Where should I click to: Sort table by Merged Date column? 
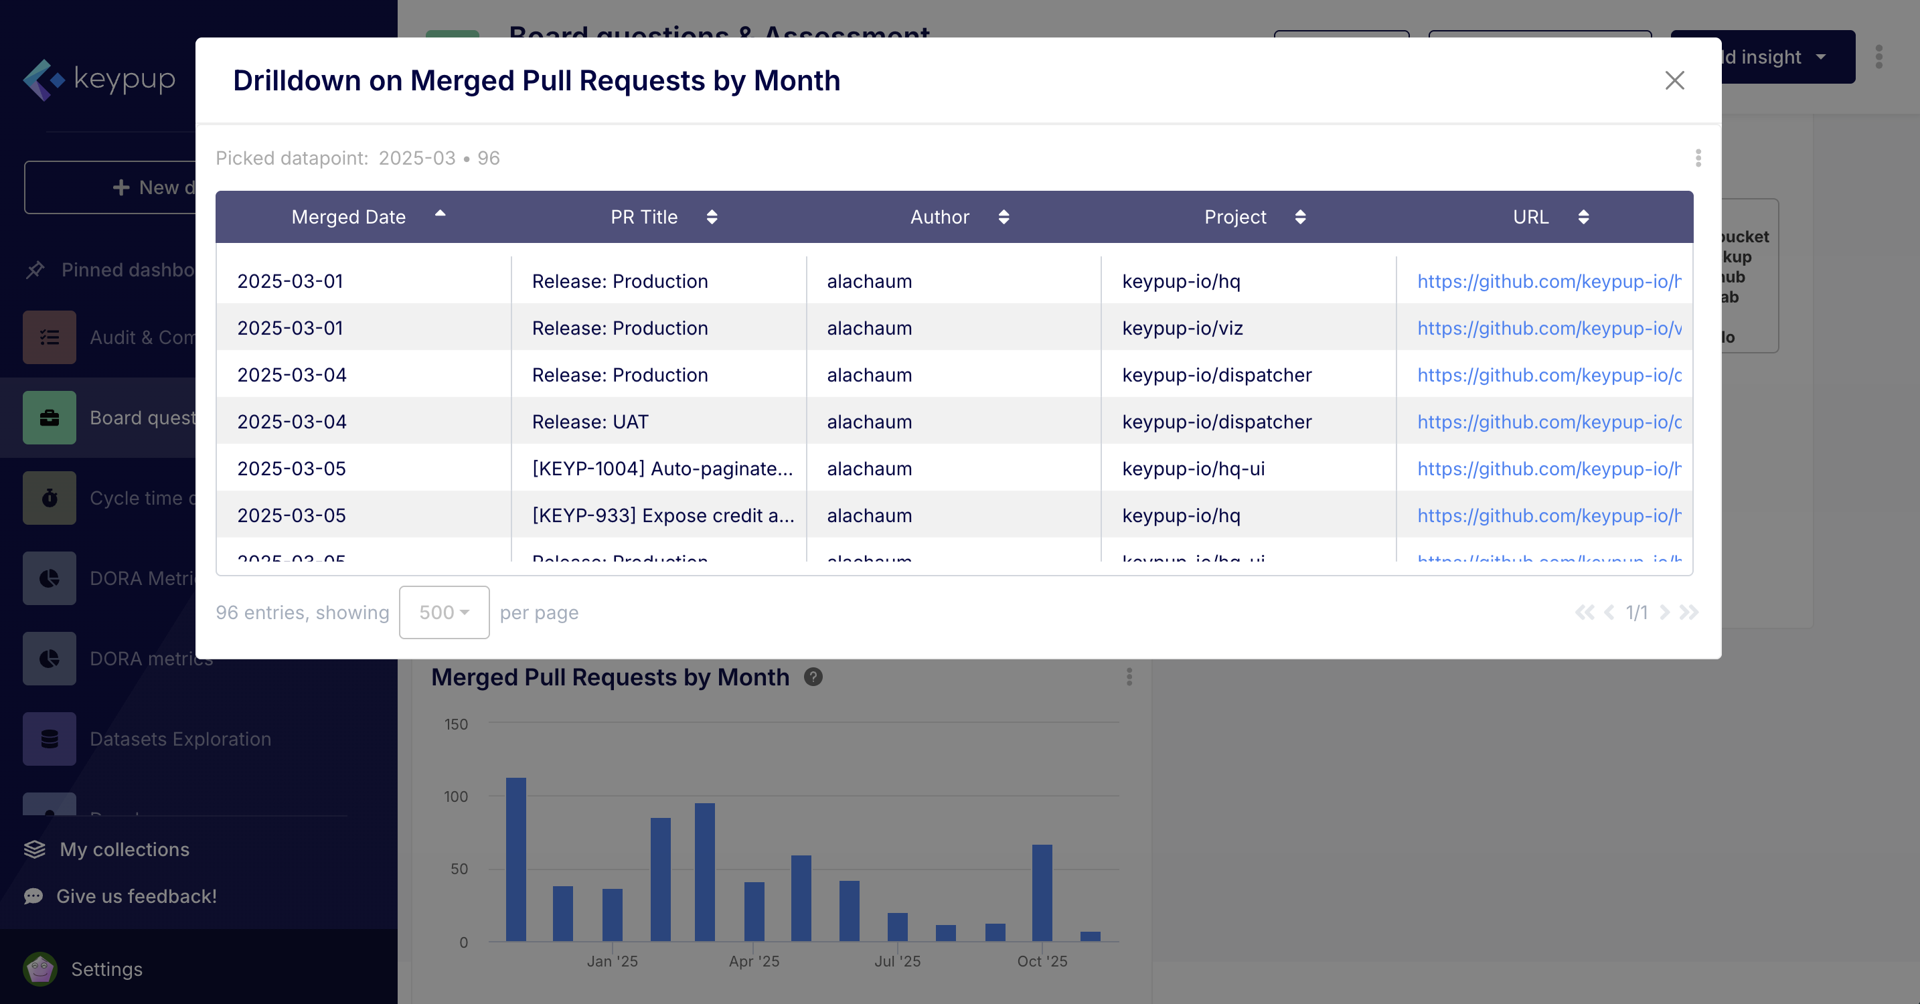[439, 216]
